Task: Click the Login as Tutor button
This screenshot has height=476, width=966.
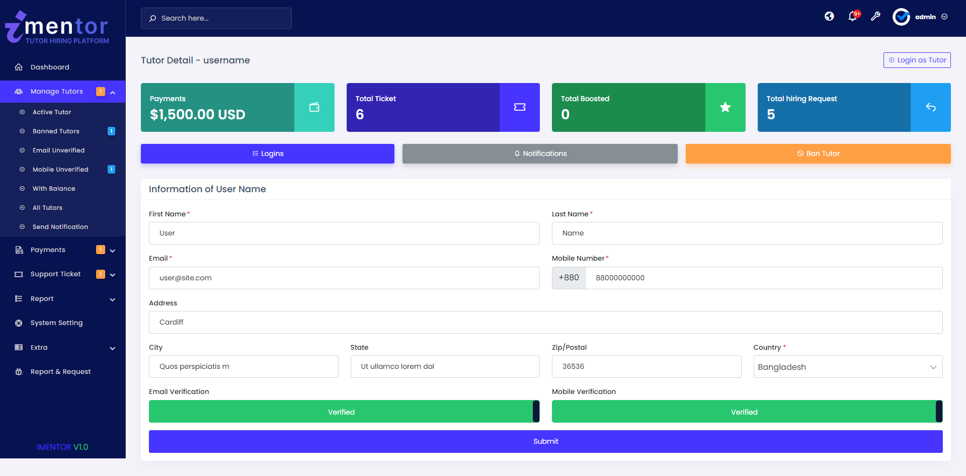Action: coord(917,60)
